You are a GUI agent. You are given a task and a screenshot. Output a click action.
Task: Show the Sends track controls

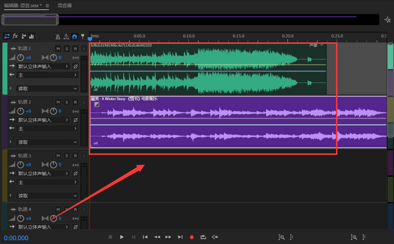click(x=23, y=37)
